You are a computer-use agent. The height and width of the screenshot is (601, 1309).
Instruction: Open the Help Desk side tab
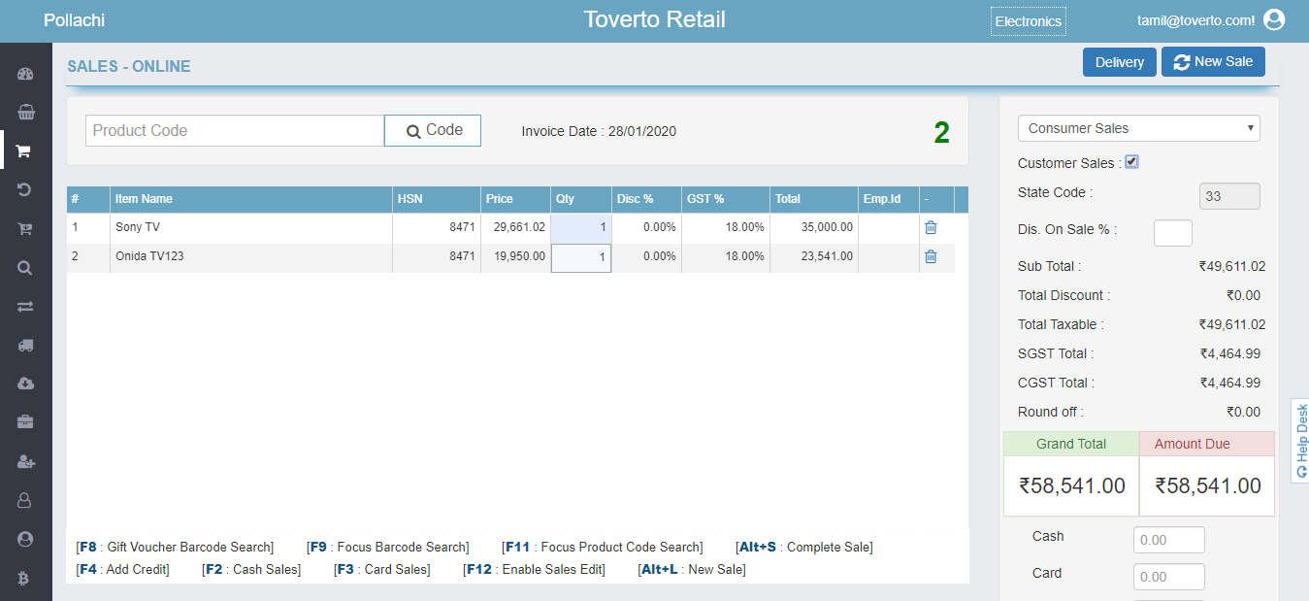pos(1300,440)
